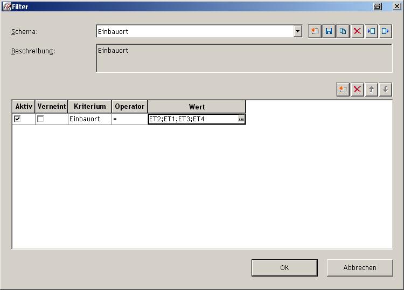404x290 pixels.
Task: Select the Einbauort Kriterium cell
Action: pyautogui.click(x=89, y=119)
